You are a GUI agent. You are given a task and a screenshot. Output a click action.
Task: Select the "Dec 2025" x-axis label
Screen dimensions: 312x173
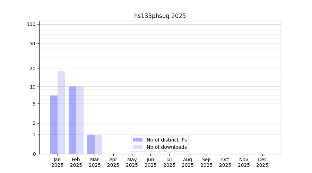tap(262, 162)
